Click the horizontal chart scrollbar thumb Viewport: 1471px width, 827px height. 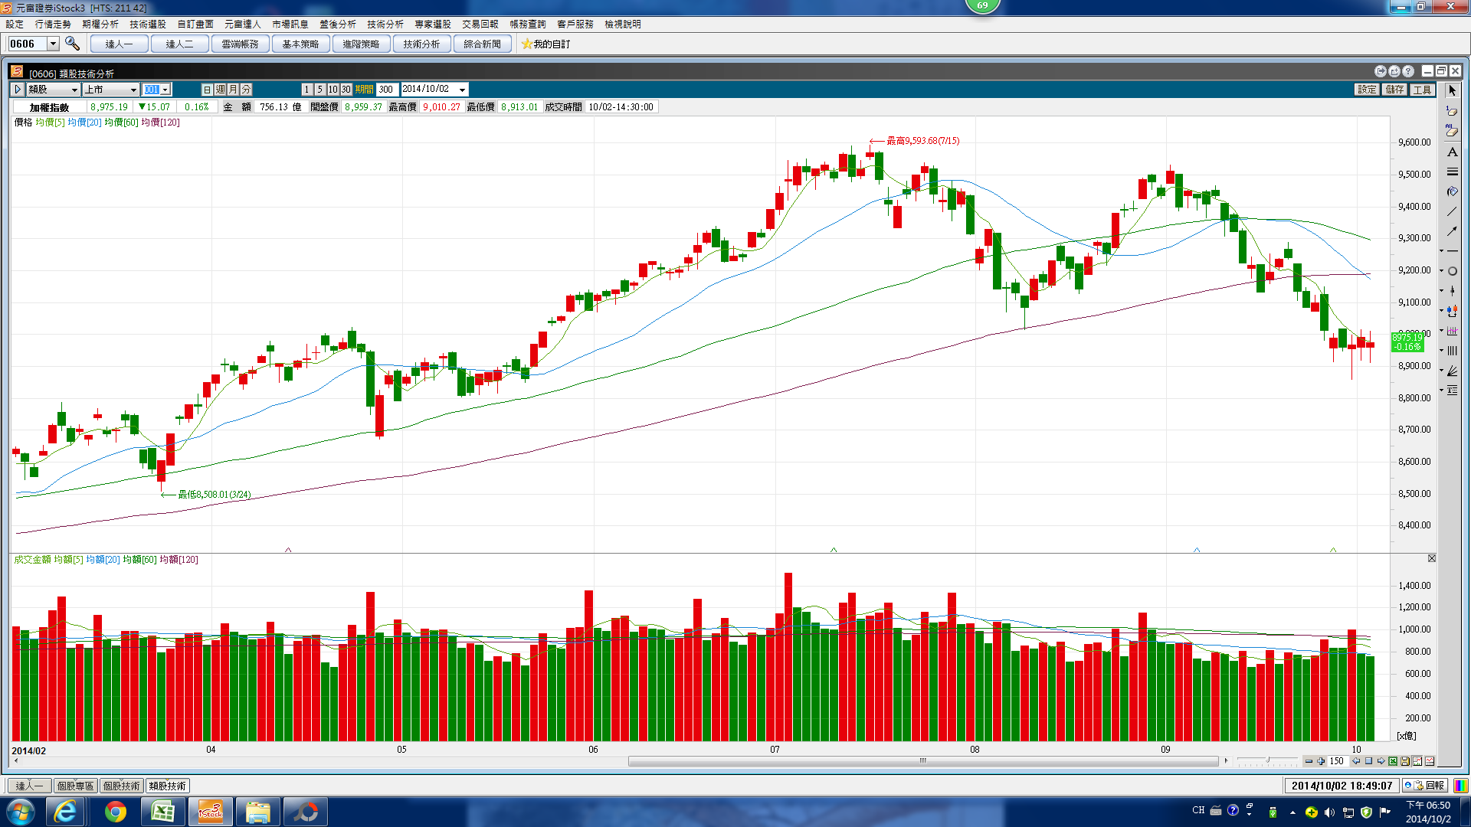pyautogui.click(x=923, y=761)
